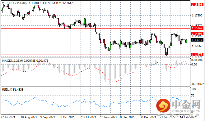Click the 1 Oct 2021 date marker
Screen dimensions: 205x121
coord(68,117)
